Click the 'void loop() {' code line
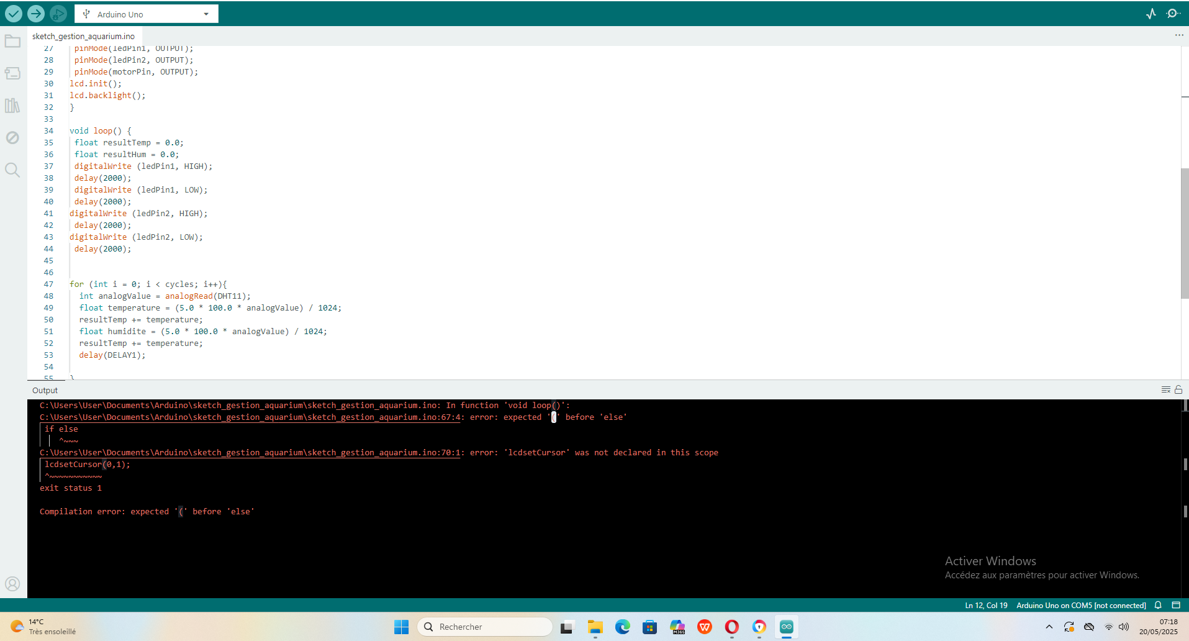 pos(101,131)
